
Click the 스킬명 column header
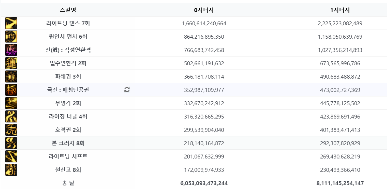click(x=68, y=10)
